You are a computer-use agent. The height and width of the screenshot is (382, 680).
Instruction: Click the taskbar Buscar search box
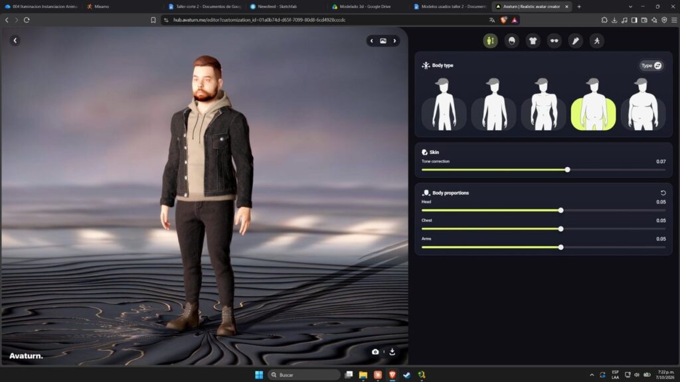[303, 375]
